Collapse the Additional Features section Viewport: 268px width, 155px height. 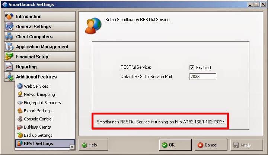(x=40, y=77)
